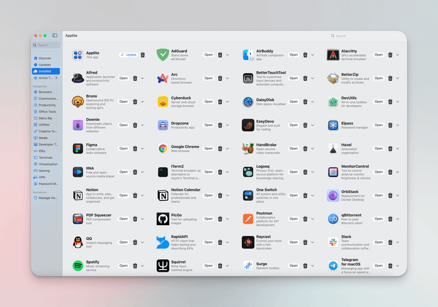Click the Raycast app icon
438x307 pixels.
pyautogui.click(x=248, y=242)
